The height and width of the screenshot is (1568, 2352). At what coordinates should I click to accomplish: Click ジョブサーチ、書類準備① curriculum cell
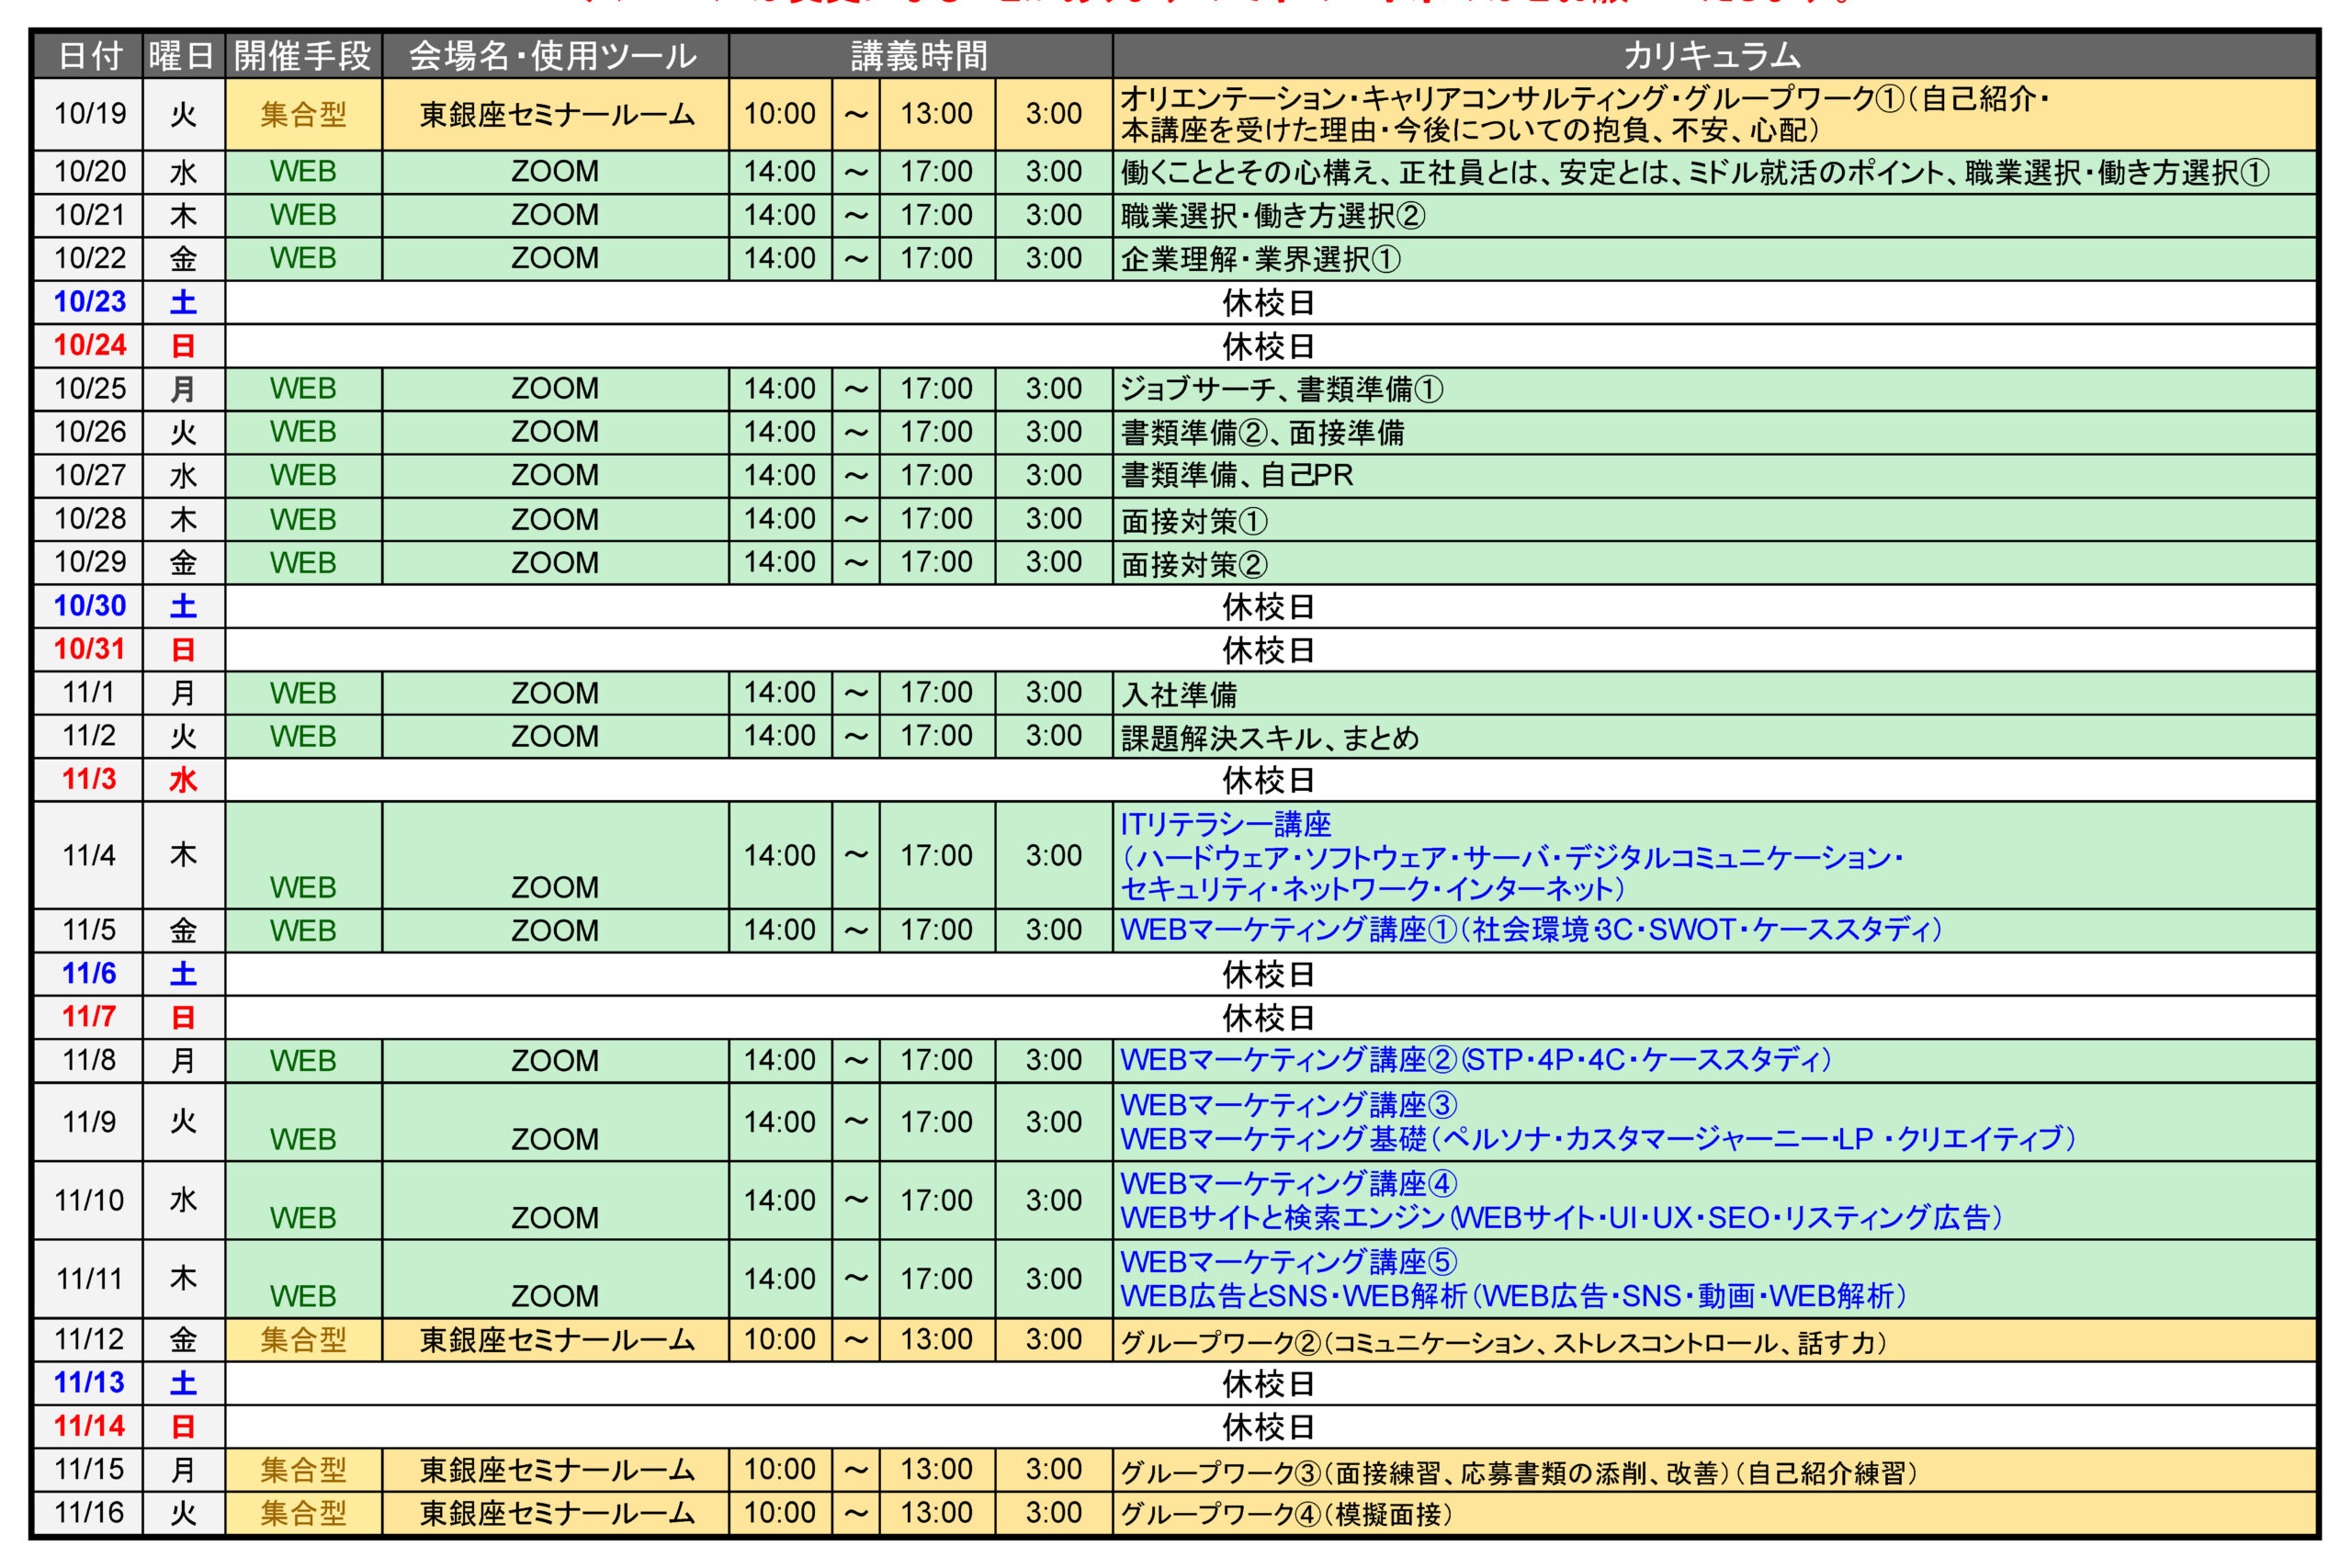tap(1714, 389)
